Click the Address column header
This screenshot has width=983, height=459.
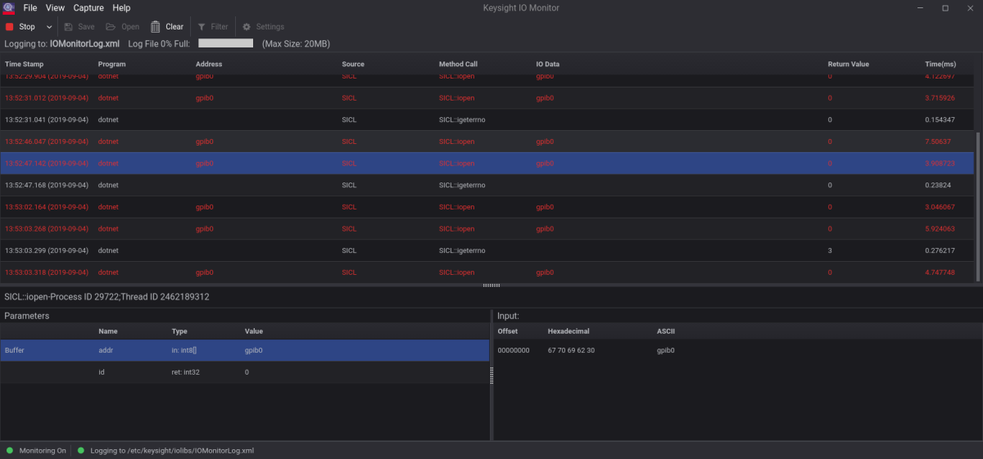tap(209, 64)
